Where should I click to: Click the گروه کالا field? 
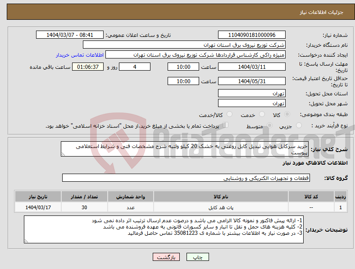186,178
